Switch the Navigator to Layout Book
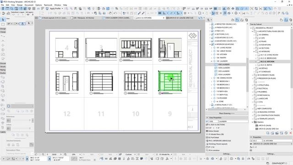 click(x=242, y=20)
